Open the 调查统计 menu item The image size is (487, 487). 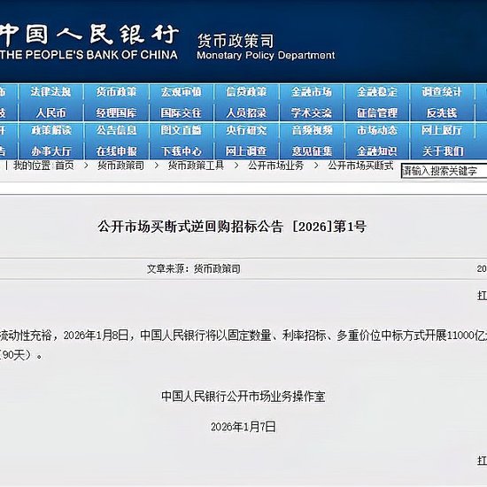pos(442,92)
